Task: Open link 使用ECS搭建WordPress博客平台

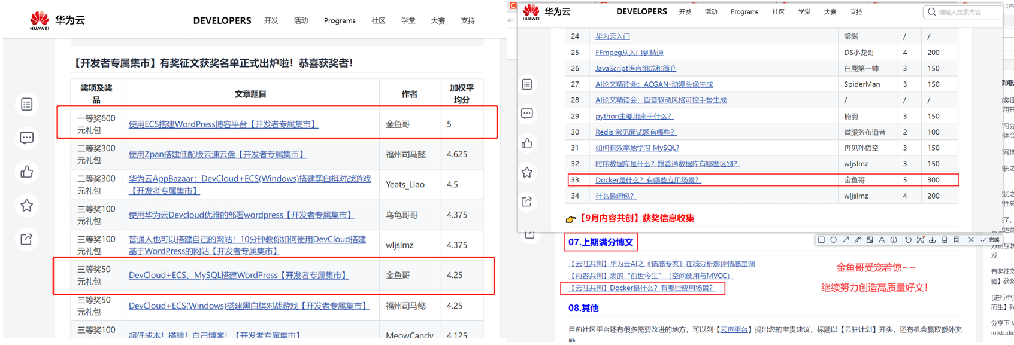Action: (x=223, y=124)
